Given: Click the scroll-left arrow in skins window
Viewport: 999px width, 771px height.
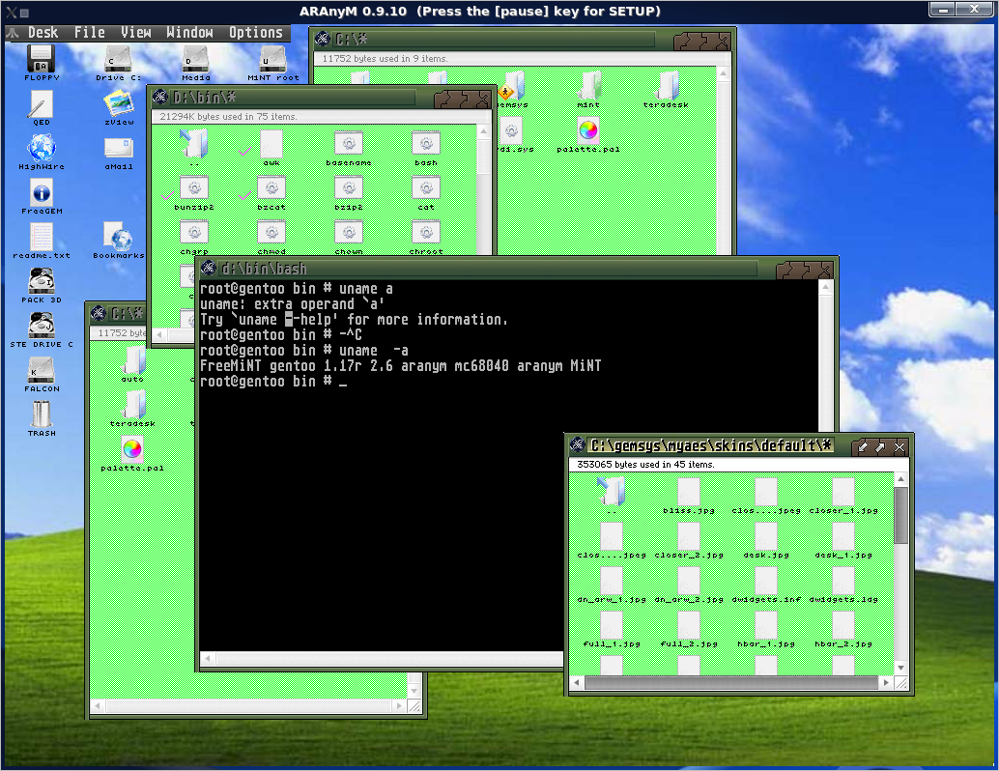Looking at the screenshot, I should tap(577, 682).
